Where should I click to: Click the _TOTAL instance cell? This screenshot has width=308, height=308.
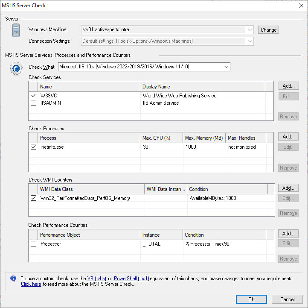pyautogui.click(x=151, y=244)
